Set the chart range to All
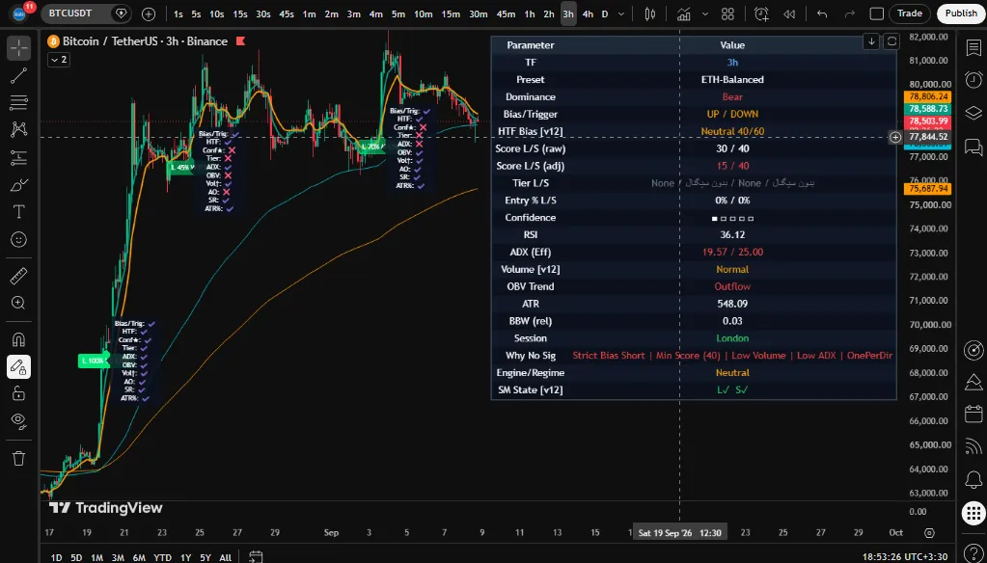This screenshot has height=563, width=987. (225, 557)
